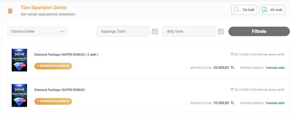Download orders with .Txt İndir button
This screenshot has width=291, height=115.
pyautogui.click(x=244, y=10)
